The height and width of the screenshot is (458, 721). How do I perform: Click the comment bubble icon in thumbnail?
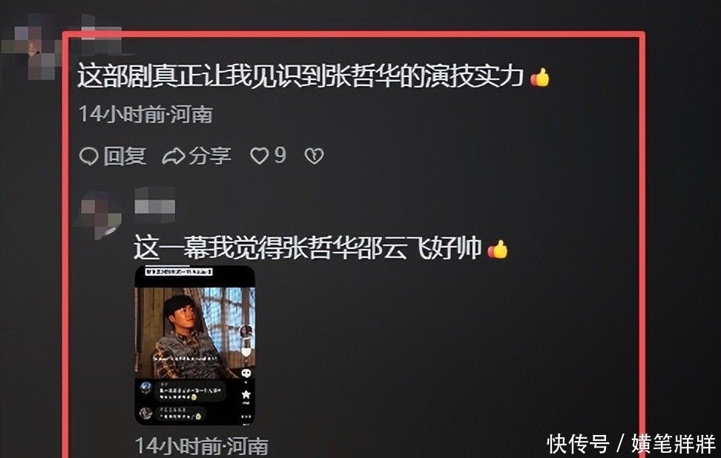click(246, 373)
